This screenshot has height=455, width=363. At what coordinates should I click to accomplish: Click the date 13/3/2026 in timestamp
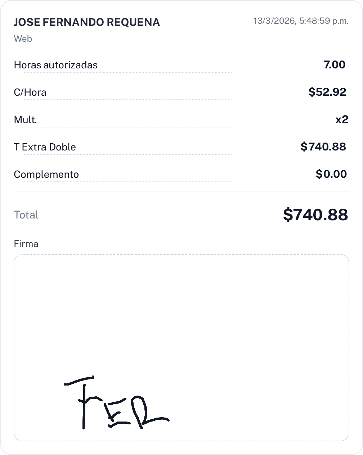[x=274, y=21]
